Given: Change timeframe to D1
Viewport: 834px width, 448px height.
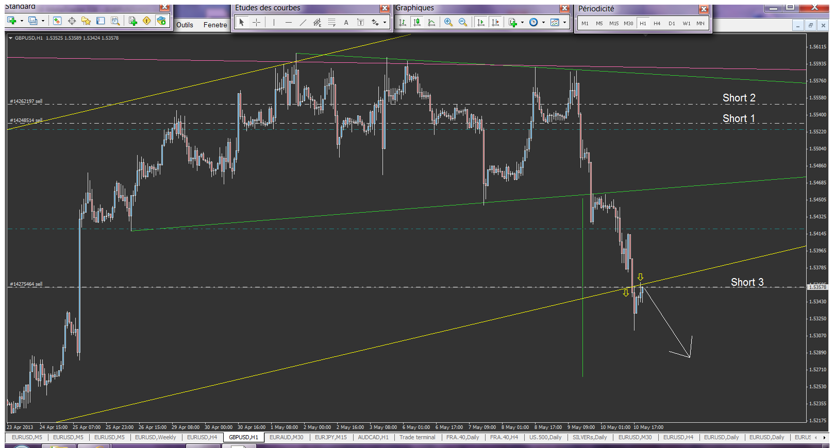Looking at the screenshot, I should [672, 23].
